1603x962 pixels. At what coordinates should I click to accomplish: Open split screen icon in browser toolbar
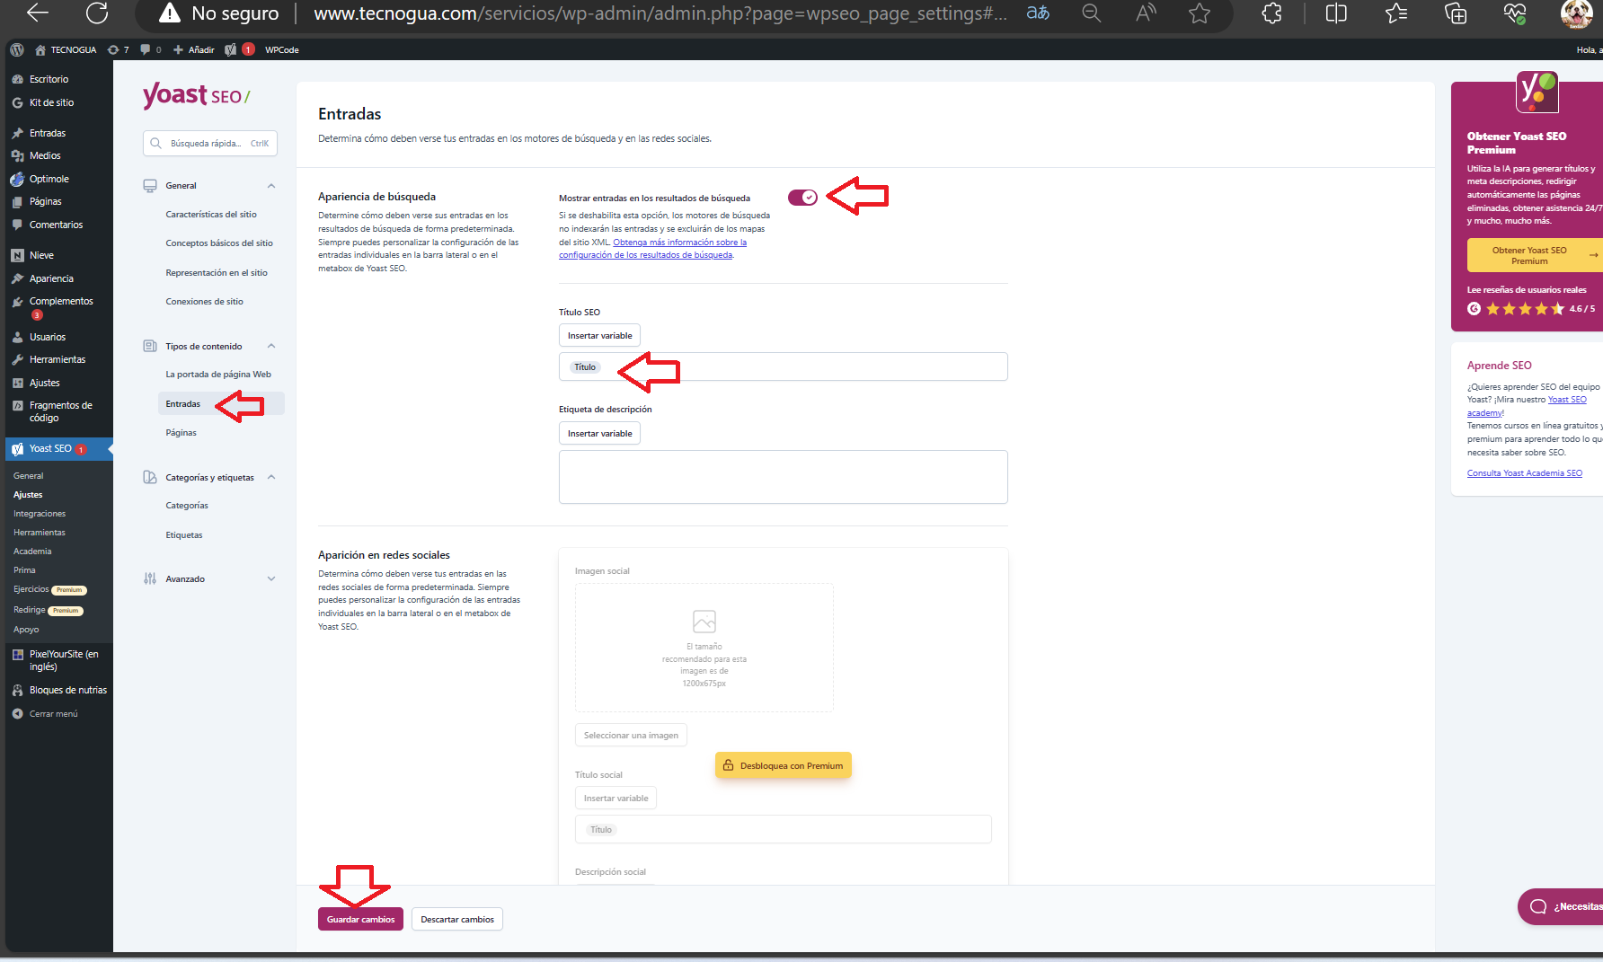(x=1336, y=13)
